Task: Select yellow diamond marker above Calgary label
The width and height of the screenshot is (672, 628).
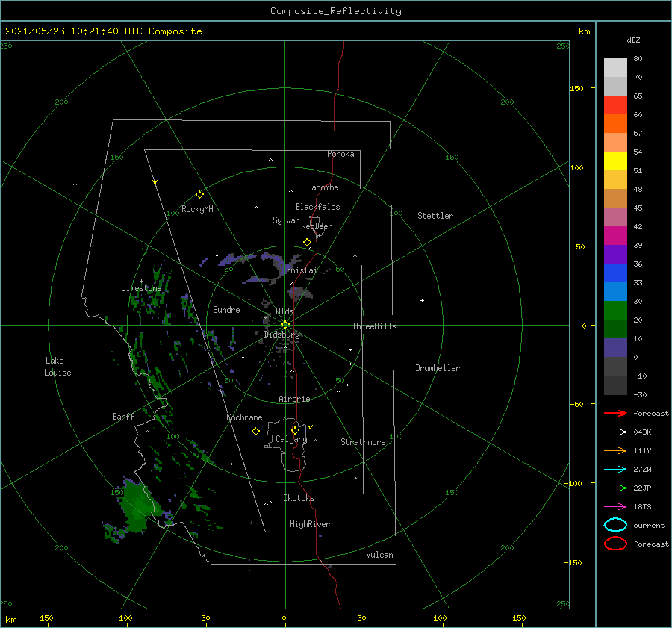Action: pos(295,430)
